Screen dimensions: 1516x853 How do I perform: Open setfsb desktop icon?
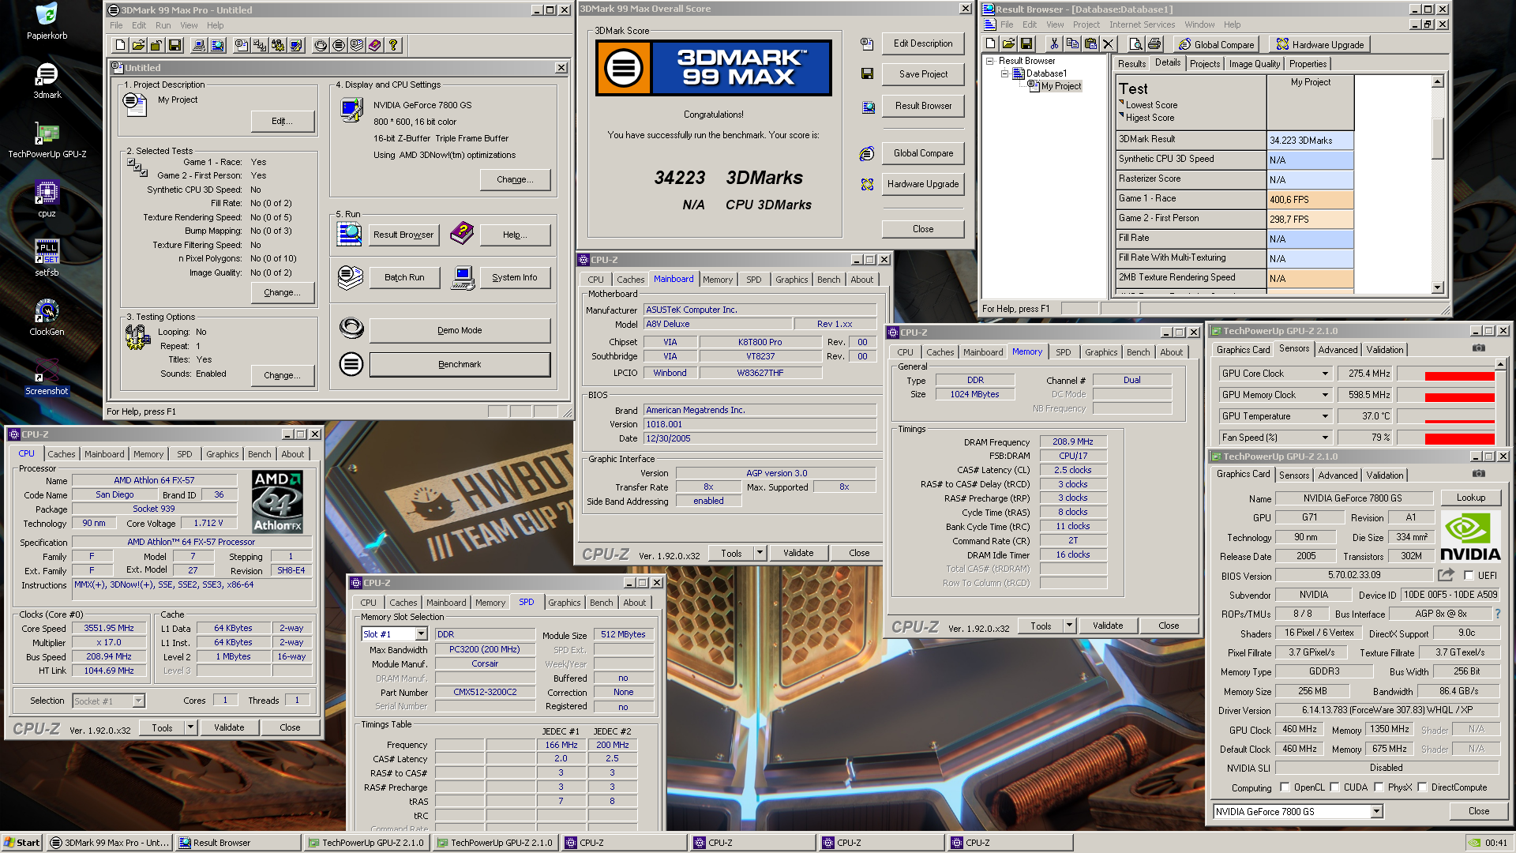[47, 258]
